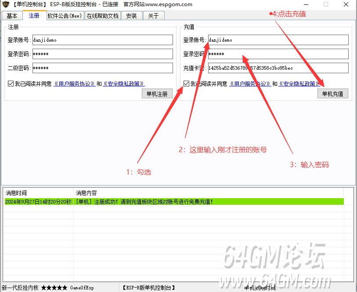Open the 关于 tab
357x292 pixels.
pyautogui.click(x=153, y=16)
